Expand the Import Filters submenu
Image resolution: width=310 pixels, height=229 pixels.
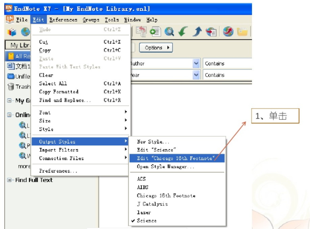tap(80, 150)
